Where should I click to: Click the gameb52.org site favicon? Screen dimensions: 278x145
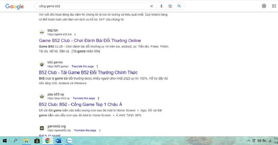pyautogui.click(x=42, y=128)
